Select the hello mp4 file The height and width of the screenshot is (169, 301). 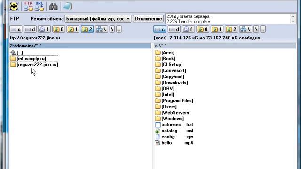point(174,143)
